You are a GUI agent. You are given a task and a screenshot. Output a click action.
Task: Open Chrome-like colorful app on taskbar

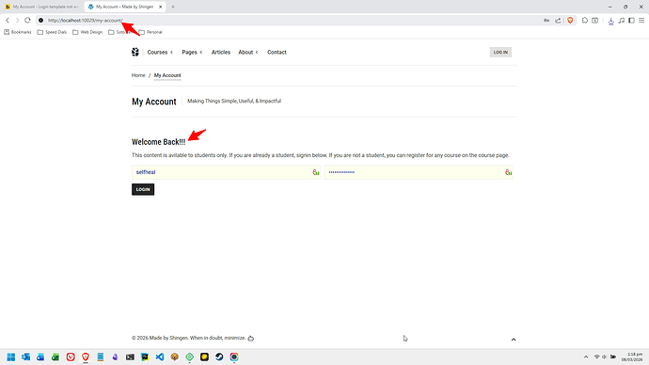234,357
